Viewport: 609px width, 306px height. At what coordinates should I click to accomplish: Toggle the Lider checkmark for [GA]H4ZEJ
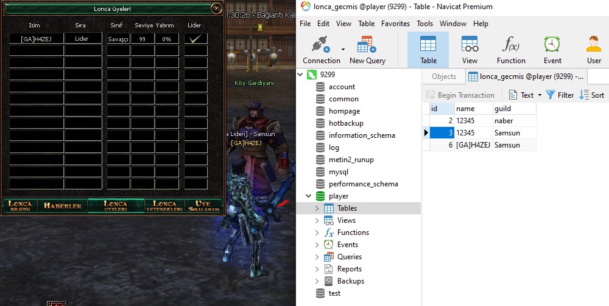click(195, 38)
